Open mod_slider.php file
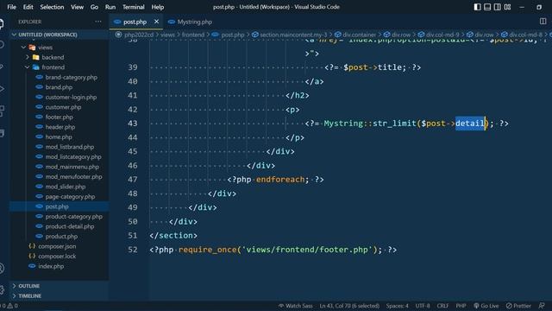The width and height of the screenshot is (552, 311). [66, 187]
